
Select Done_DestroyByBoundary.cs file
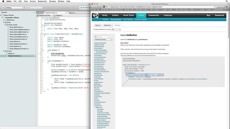point(19,29)
